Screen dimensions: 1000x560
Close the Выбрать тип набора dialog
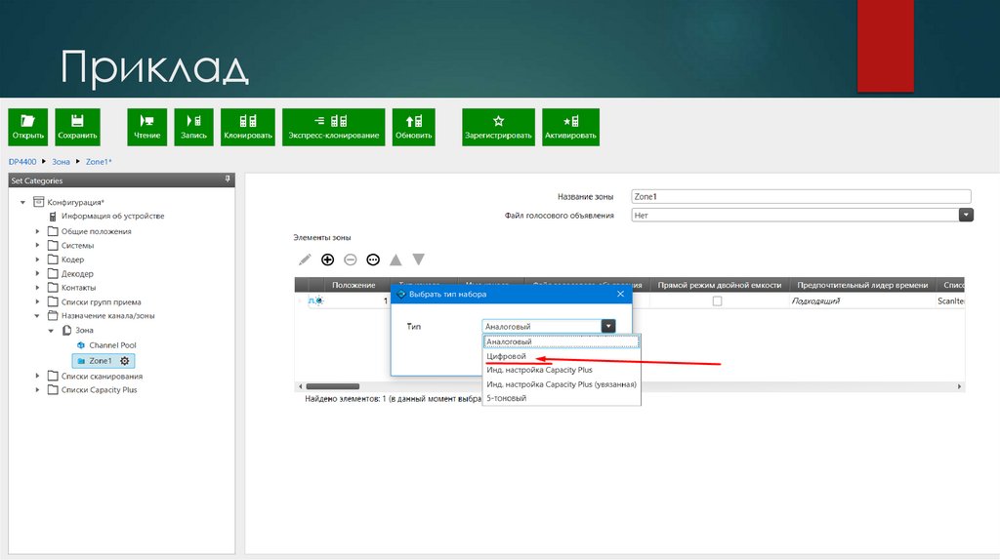pos(620,294)
